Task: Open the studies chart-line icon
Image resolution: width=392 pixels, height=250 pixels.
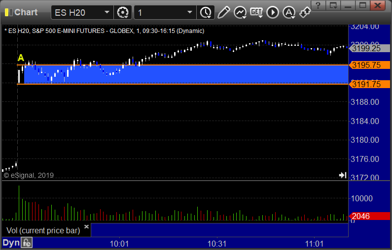Action: click(x=240, y=12)
